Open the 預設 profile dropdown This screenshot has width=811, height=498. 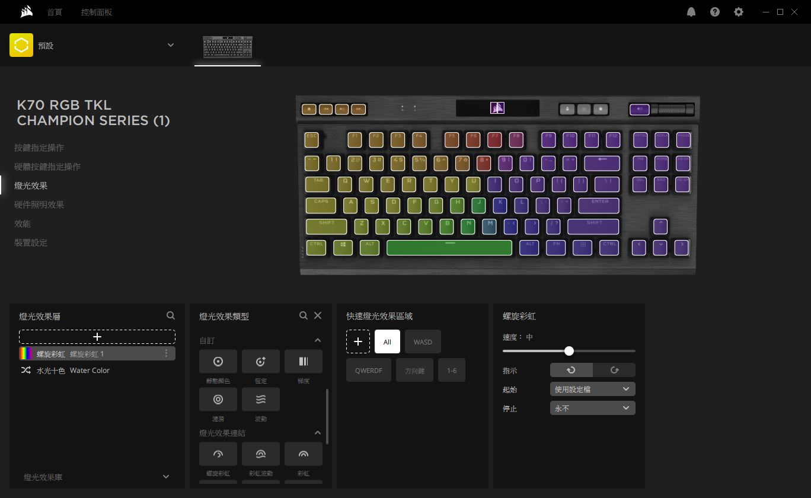171,45
